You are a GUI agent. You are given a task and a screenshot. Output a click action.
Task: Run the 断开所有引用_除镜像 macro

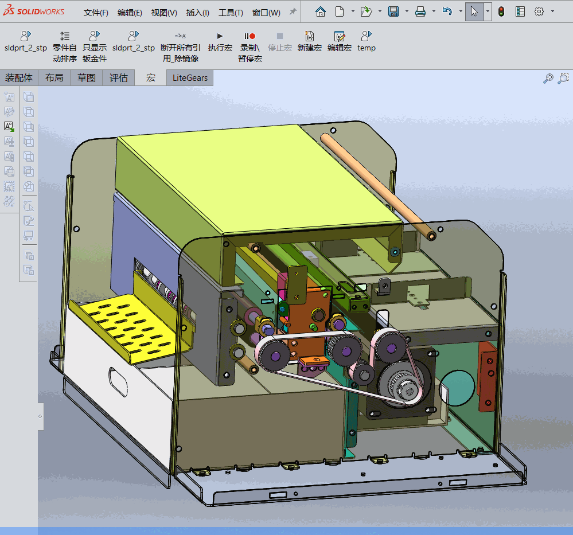coord(181,47)
